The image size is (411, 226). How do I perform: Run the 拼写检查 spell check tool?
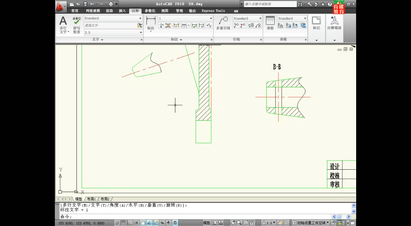pyautogui.click(x=76, y=25)
